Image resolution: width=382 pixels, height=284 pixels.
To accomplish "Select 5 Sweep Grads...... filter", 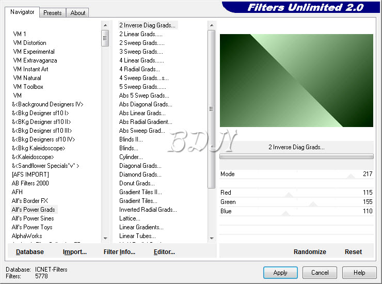I will [142, 87].
